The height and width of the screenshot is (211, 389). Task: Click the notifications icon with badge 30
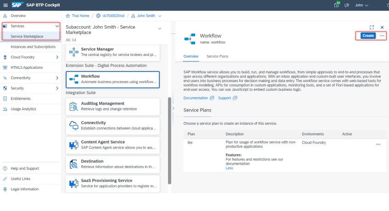coord(337,5)
